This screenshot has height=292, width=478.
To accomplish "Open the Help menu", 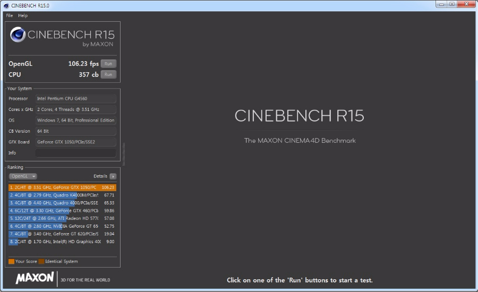I will point(23,15).
